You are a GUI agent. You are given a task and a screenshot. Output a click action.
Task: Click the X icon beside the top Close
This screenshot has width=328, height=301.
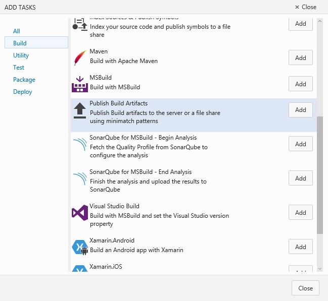(297, 7)
